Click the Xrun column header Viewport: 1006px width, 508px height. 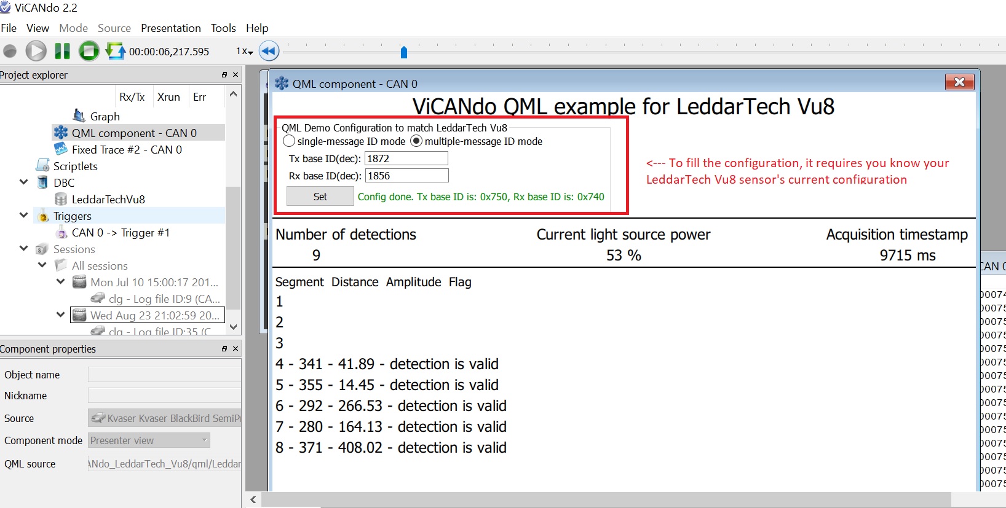coord(168,97)
